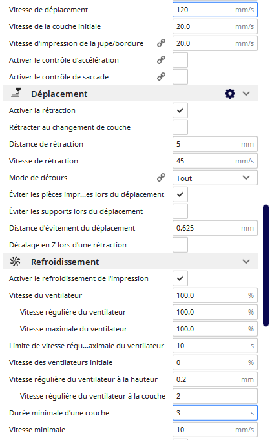Viewport: 272px width, 440px height.
Task: Click the Distance de rétraction value field
Action: pyautogui.click(x=215, y=144)
